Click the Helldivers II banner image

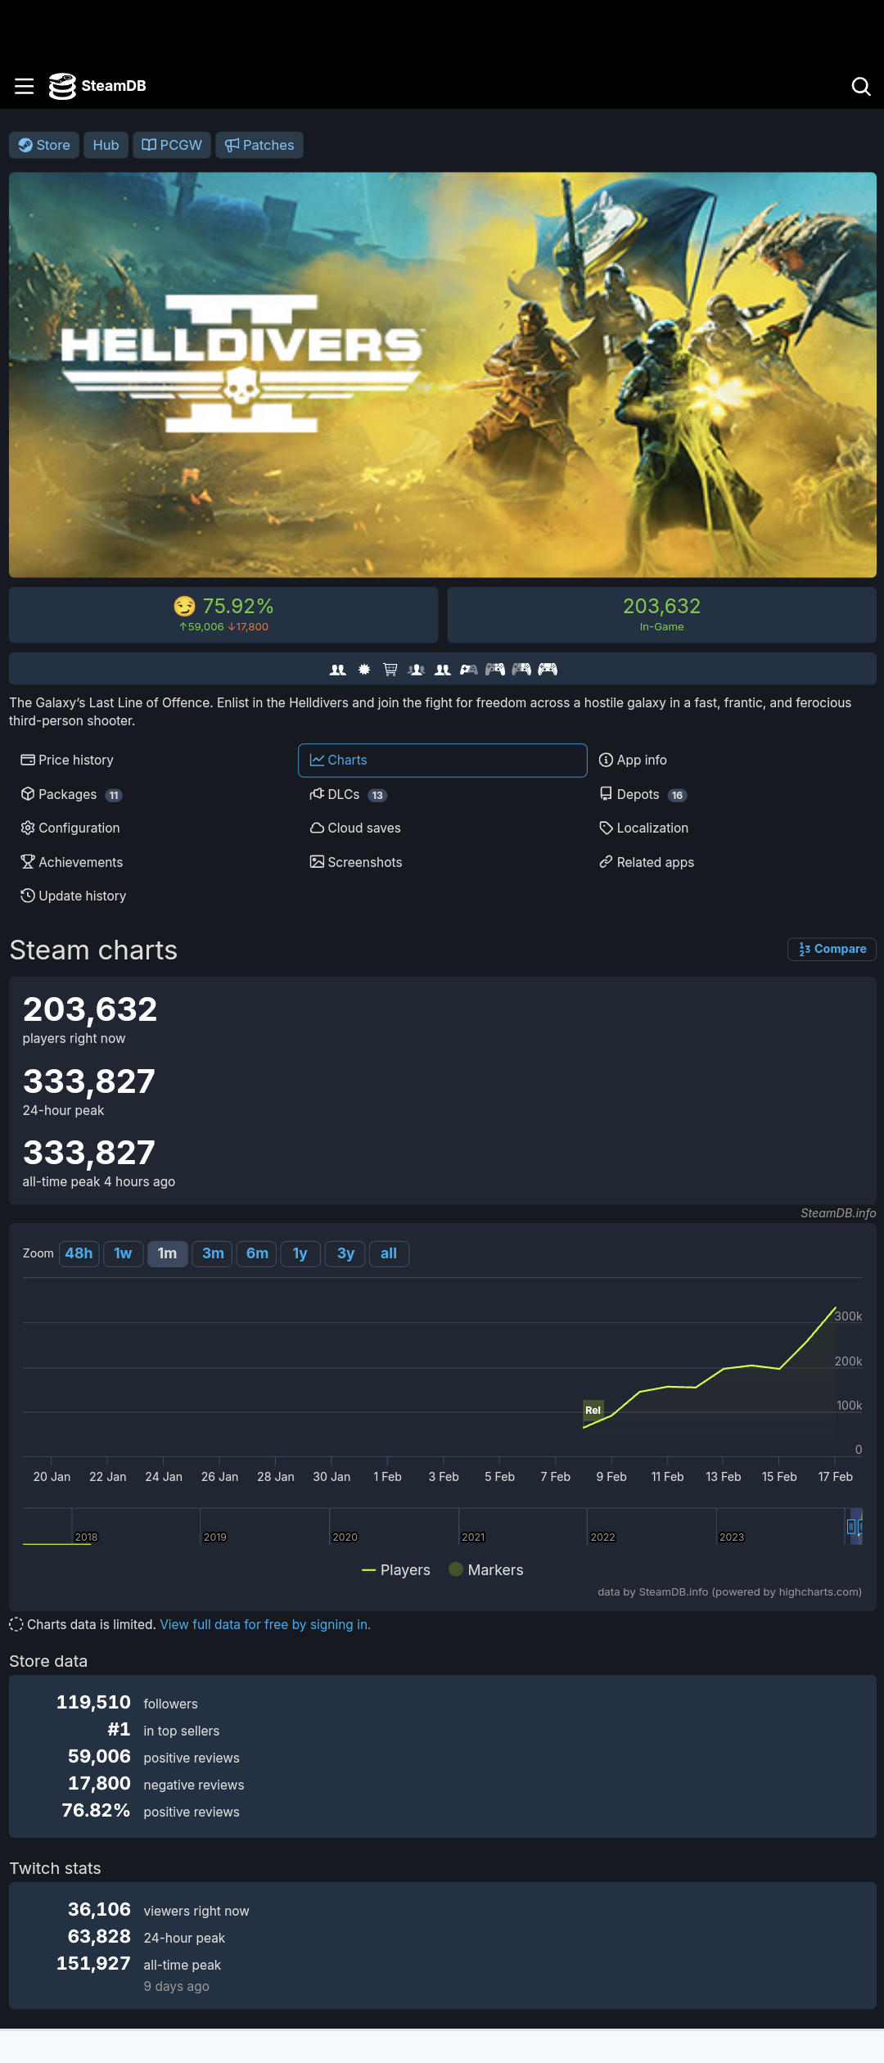[x=442, y=374]
